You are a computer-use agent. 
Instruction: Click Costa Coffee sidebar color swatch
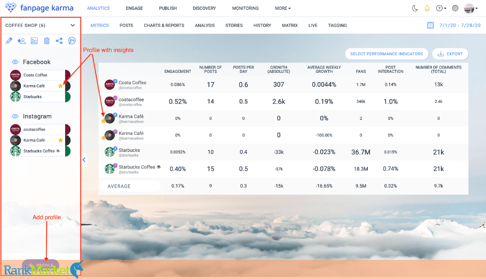pos(68,75)
